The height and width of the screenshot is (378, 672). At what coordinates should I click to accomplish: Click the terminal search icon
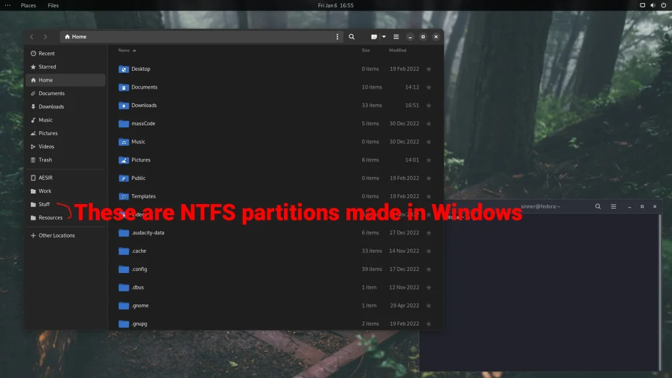click(598, 206)
